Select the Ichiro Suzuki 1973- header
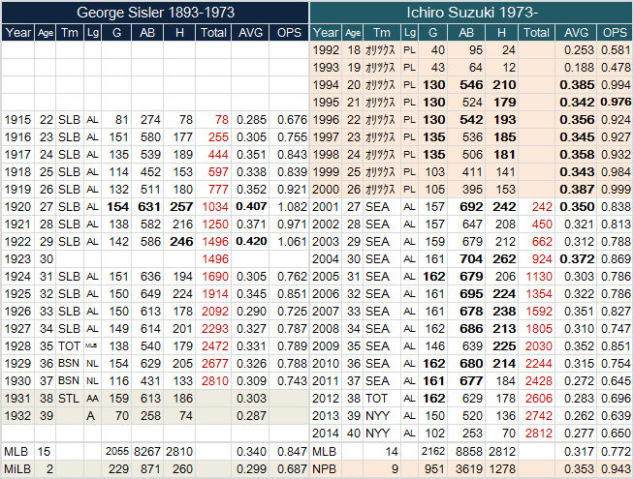This screenshot has width=634, height=479. (471, 13)
